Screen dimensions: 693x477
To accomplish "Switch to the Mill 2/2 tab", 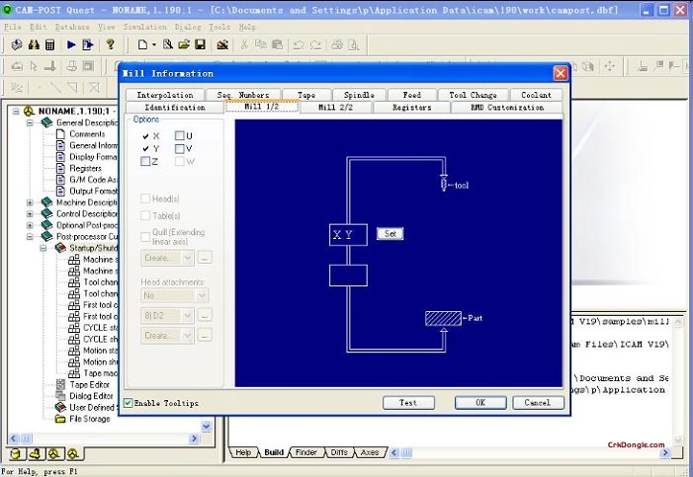I will tap(335, 107).
